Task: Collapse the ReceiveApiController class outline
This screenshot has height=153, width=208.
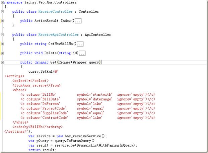Action: point(3,35)
